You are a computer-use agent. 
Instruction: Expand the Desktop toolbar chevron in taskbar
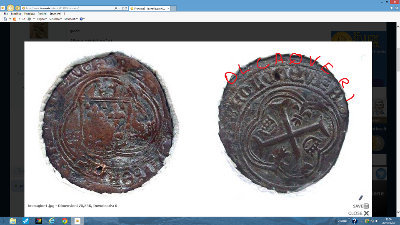point(349,219)
